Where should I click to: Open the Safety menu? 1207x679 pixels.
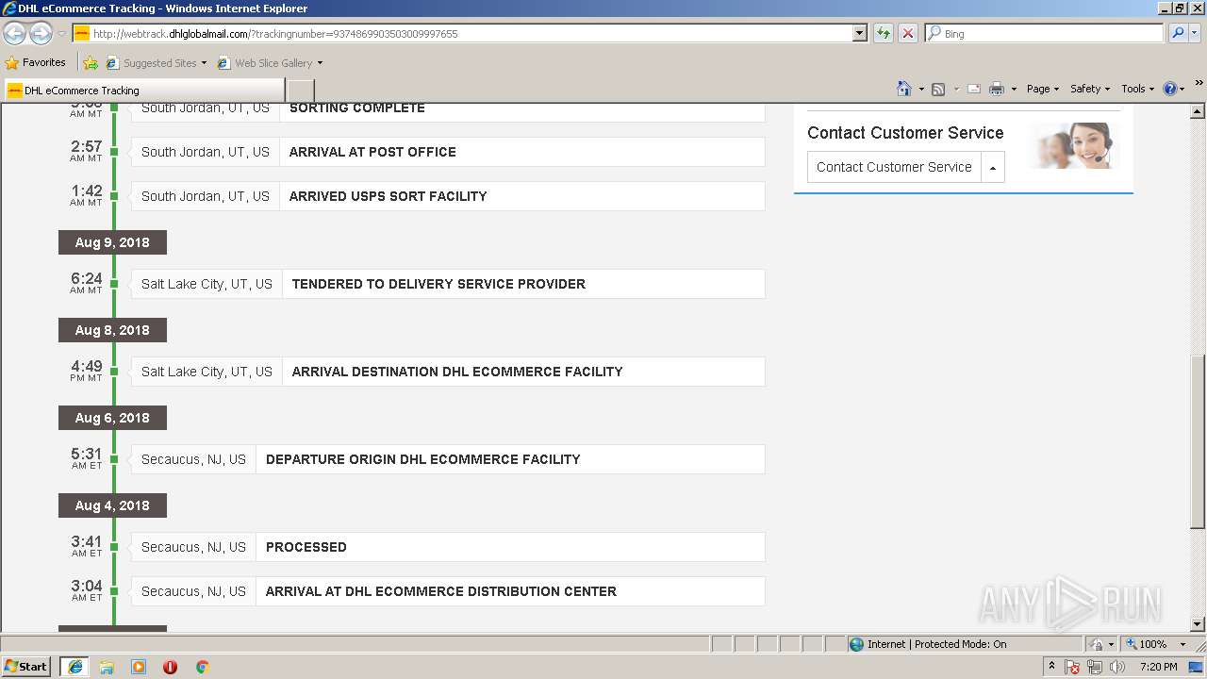pyautogui.click(x=1090, y=89)
